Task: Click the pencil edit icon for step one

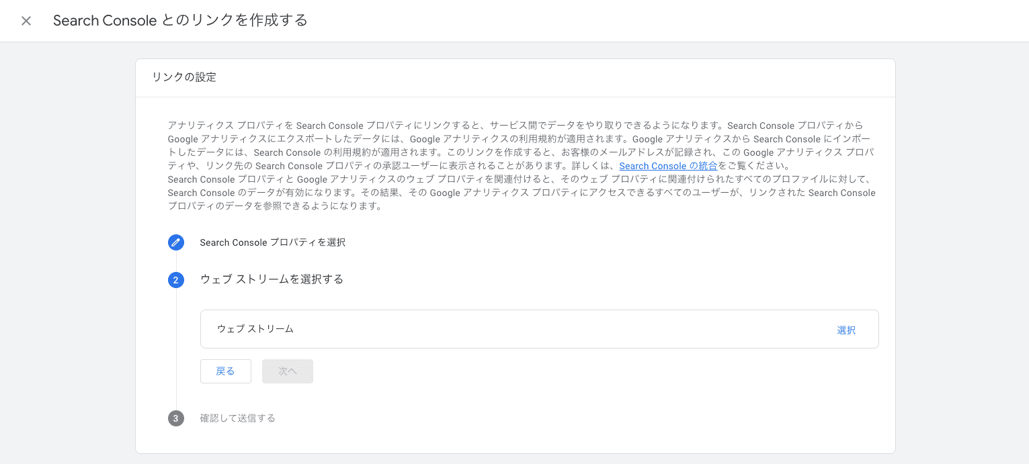Action: (176, 242)
